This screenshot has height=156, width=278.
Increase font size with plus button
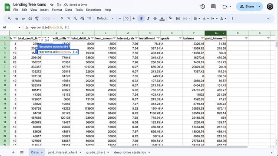pyautogui.click(x=133, y=18)
